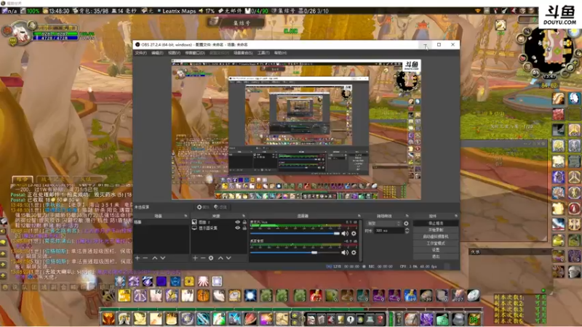Click the 开始录制 start recording button
Image resolution: width=582 pixels, height=327 pixels.
(435, 230)
